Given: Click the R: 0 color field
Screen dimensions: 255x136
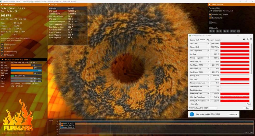Looking at the screenshot, I should tap(212, 31).
